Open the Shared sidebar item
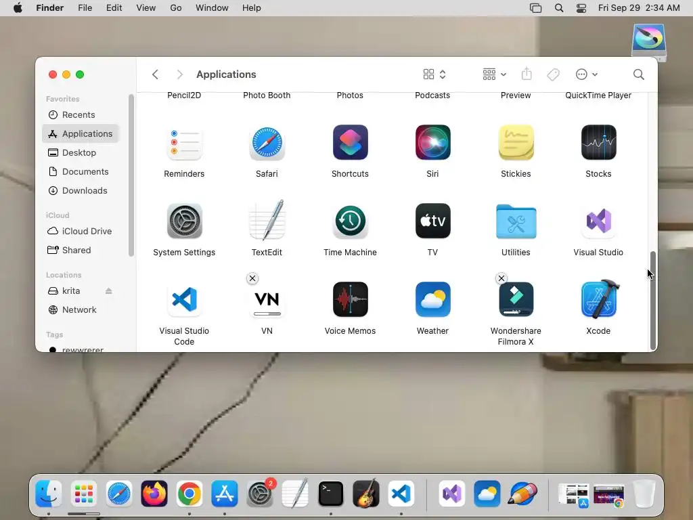The width and height of the screenshot is (693, 520). 81,251
